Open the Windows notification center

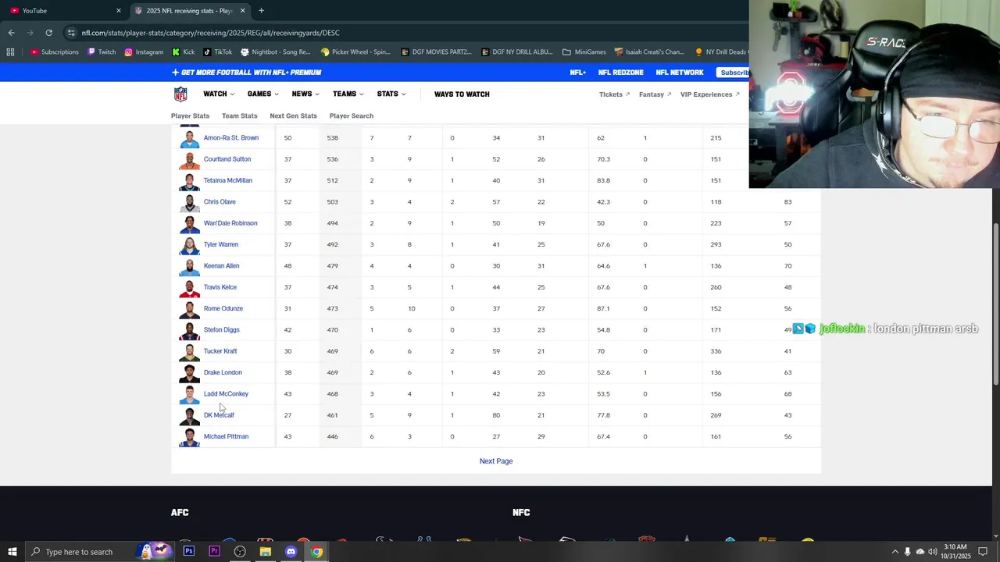983,552
